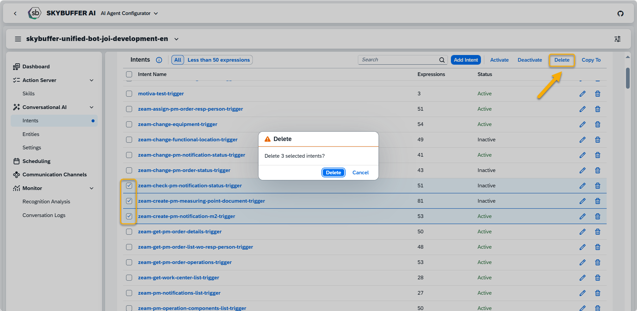Collapse the Conversational AI section

91,107
